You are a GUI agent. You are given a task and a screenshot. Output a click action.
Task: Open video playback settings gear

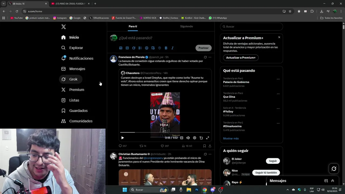pos(195,138)
